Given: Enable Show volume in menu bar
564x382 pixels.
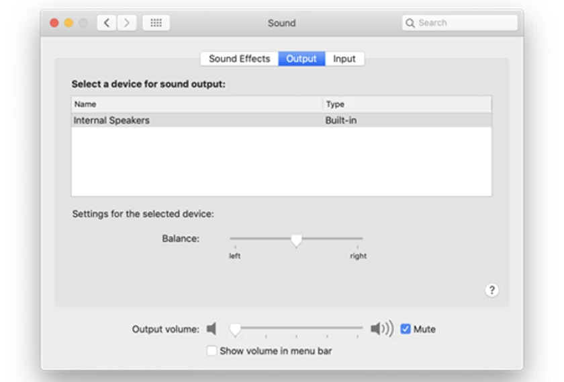Looking at the screenshot, I should 212,350.
